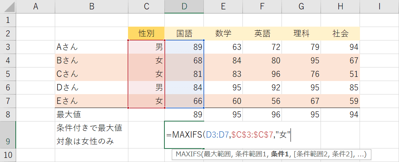Click Eさん's 国語 score 66
Screen dimensions: 399x162
tap(184, 101)
